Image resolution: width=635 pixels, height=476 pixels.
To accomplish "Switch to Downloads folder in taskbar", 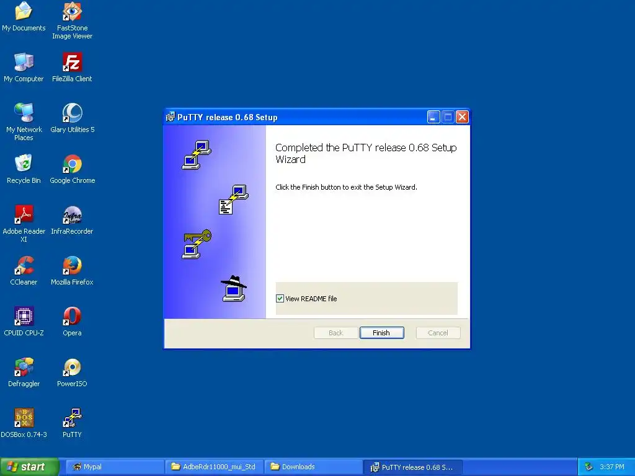I will coord(313,467).
